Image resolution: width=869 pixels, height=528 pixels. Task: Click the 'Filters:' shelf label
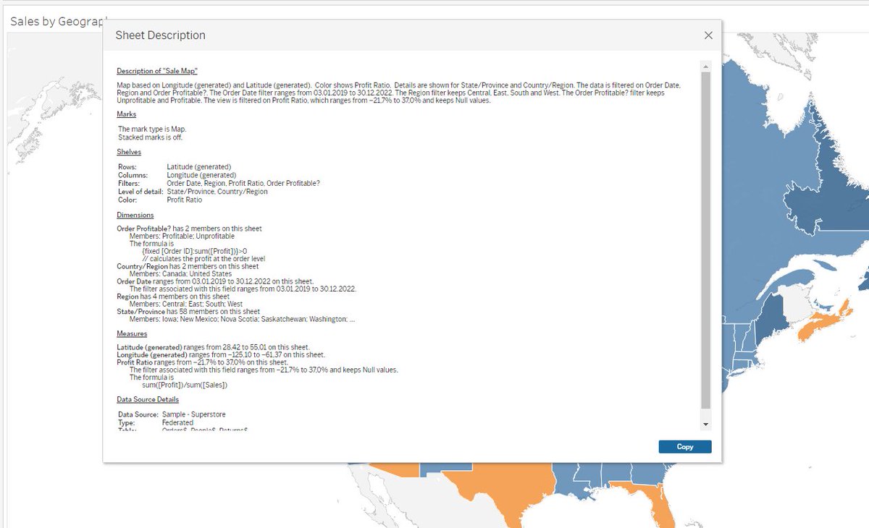[x=129, y=183]
